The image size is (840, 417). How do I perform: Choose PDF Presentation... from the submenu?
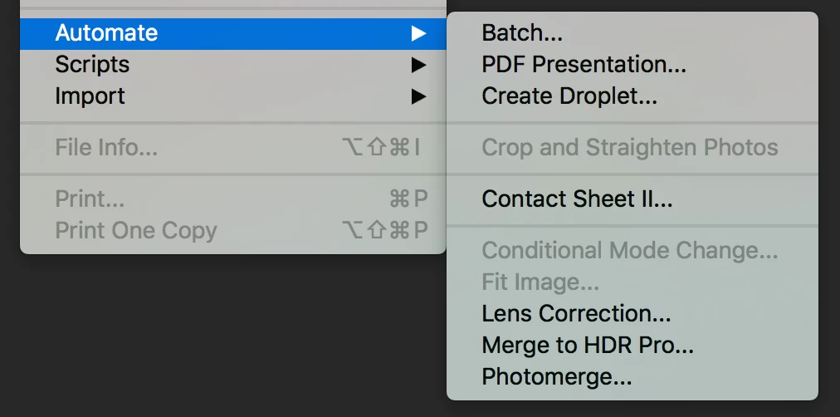584,65
